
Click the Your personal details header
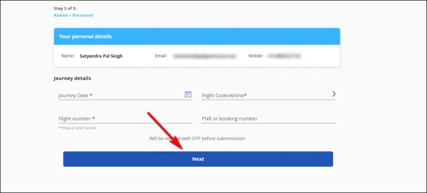tap(197, 37)
